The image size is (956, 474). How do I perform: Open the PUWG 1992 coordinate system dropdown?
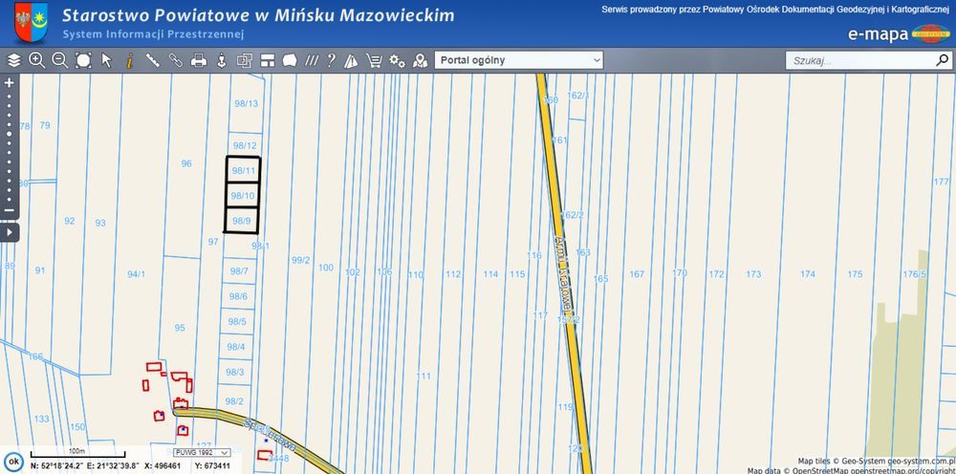click(x=202, y=452)
